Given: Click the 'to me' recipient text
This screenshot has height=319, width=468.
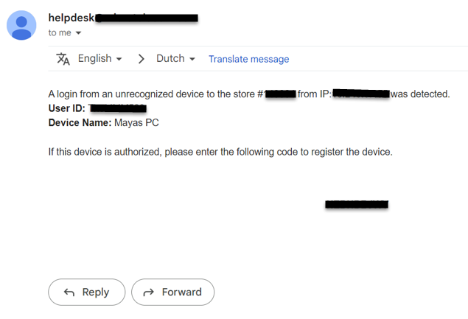Looking at the screenshot, I should pyautogui.click(x=60, y=33).
